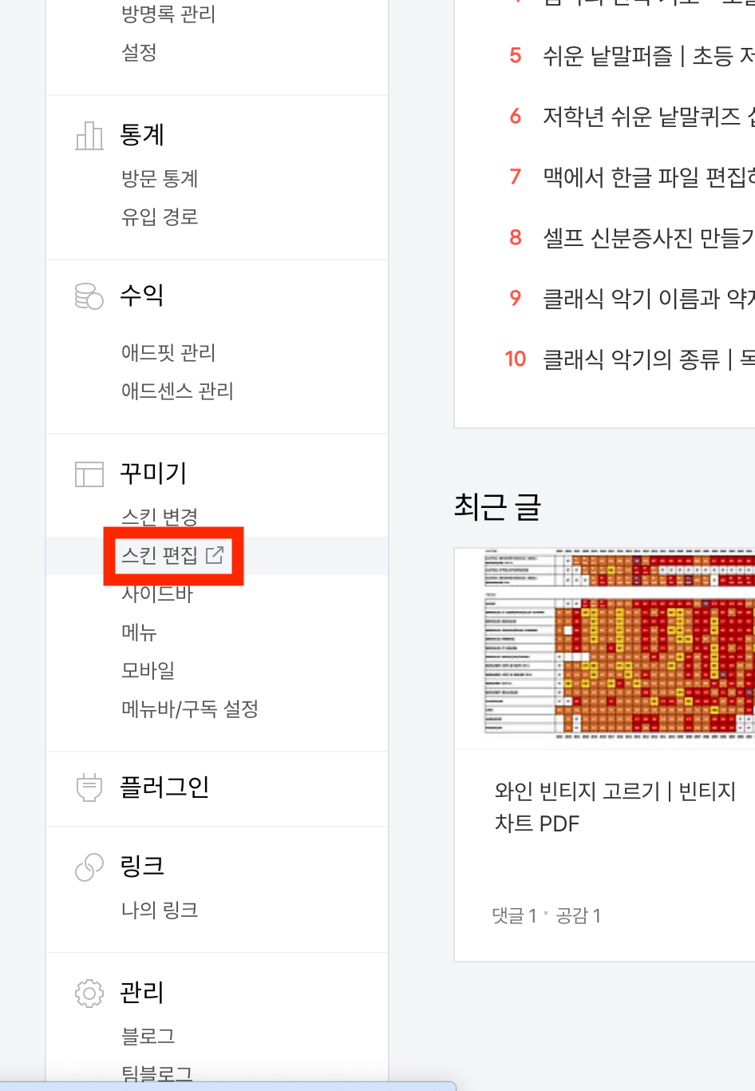Open 유입 경로 page
This screenshot has width=755, height=1091.
pos(160,216)
